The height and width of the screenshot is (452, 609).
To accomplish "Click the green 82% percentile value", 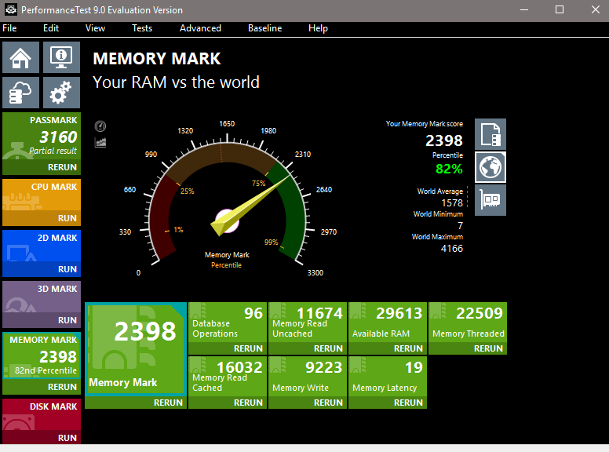I will (x=449, y=169).
